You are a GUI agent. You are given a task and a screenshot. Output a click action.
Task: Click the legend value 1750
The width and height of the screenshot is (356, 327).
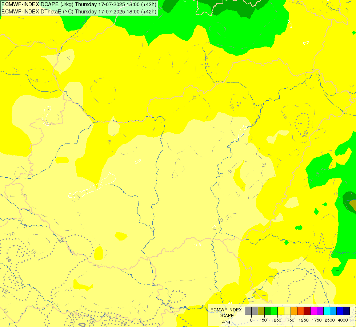pos(317,320)
